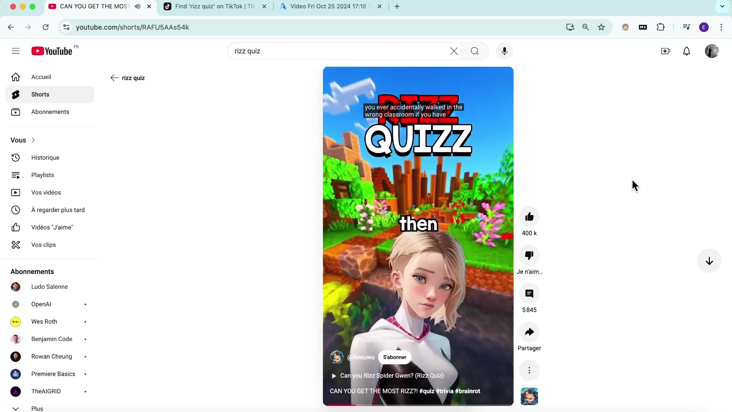
Task: Click the YouTube logo
Action: coord(52,51)
